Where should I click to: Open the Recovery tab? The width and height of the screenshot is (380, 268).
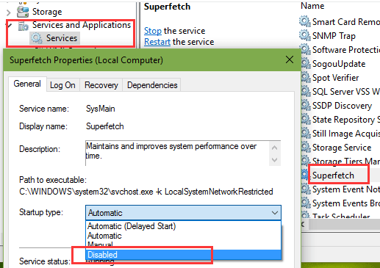[x=101, y=85]
